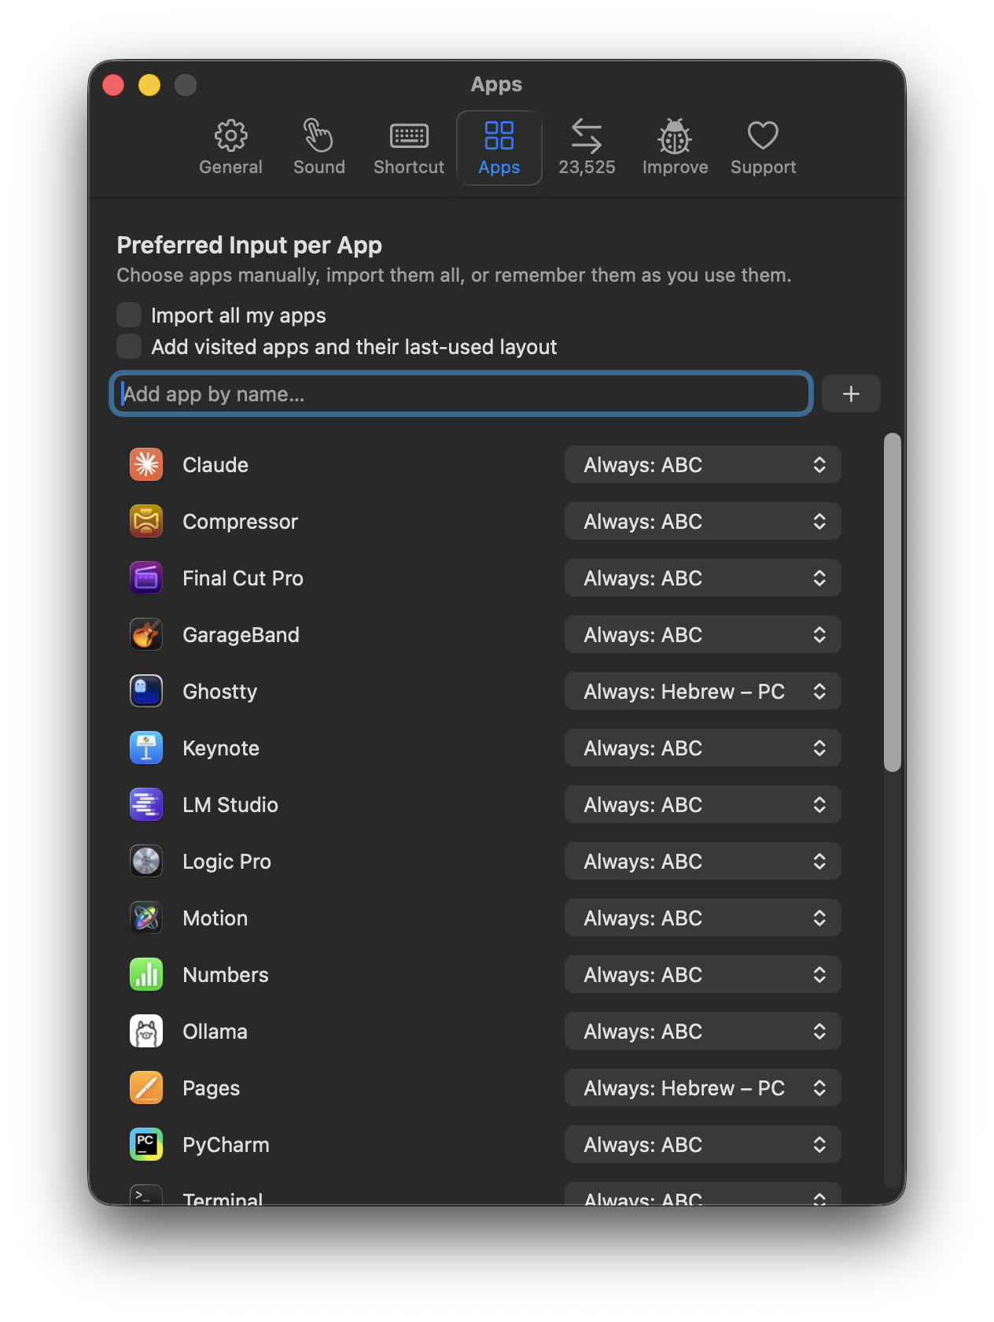994x1322 pixels.
Task: Click the Keynote app icon
Action: (x=146, y=748)
